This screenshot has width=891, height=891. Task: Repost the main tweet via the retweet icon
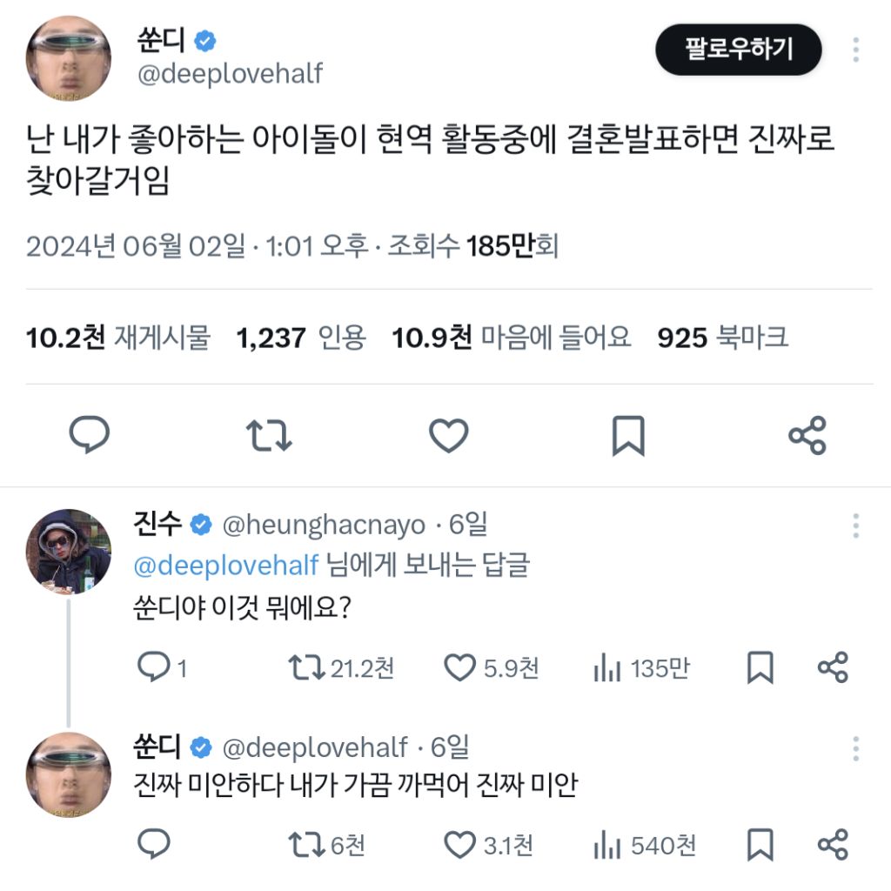tap(270, 435)
